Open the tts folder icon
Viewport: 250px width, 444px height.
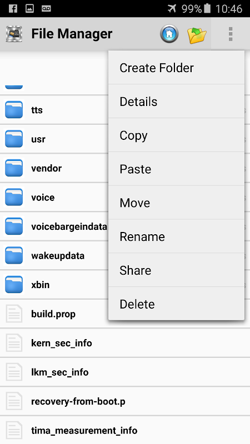(x=14, y=109)
